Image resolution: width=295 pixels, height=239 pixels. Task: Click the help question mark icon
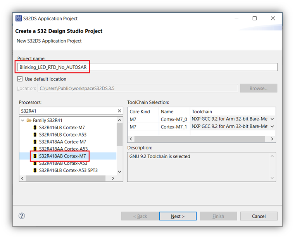[22, 216]
